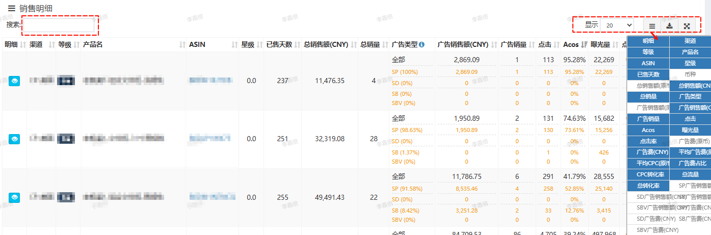This screenshot has width=711, height=235.
Task: Select 点击率 entry in column list
Action: pyautogui.click(x=648, y=141)
